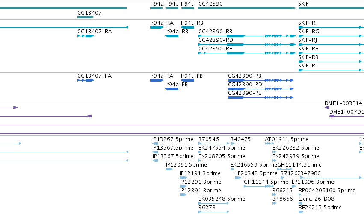Click protein label CG42390-PD
The image size is (364, 214).
click(x=245, y=85)
